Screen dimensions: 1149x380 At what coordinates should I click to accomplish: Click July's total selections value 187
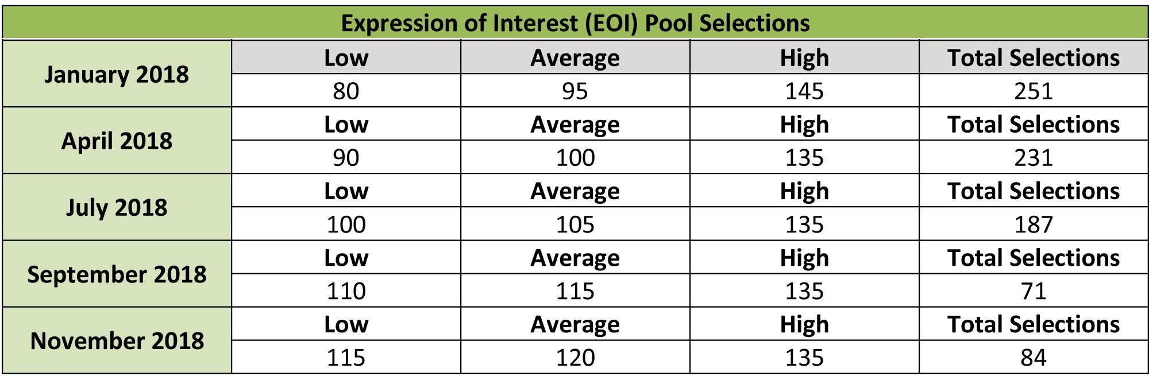(1033, 224)
